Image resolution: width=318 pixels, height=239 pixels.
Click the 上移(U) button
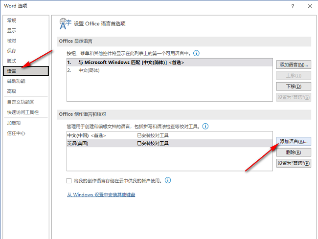coord(294,76)
